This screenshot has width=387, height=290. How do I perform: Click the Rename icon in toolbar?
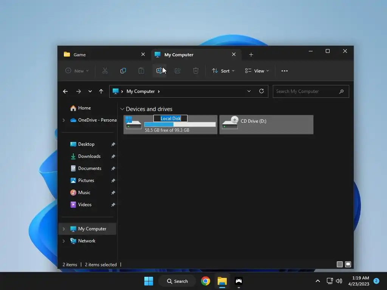[159, 71]
